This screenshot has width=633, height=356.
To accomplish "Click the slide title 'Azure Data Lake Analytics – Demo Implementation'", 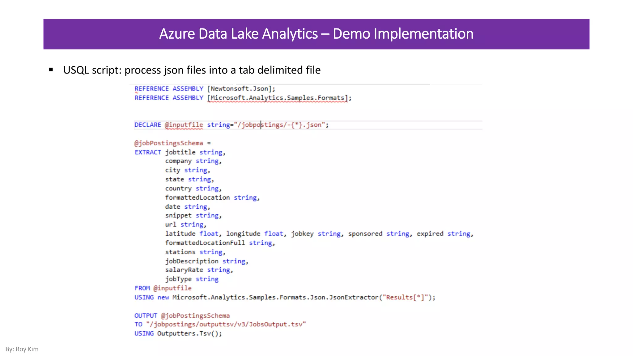I will pos(316,34).
